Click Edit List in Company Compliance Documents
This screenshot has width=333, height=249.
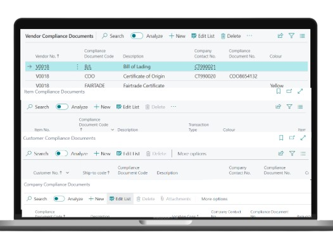pos(120,199)
